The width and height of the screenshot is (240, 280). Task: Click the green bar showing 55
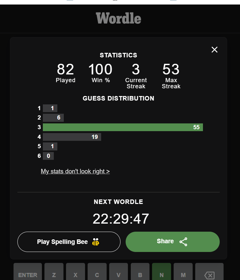click(123, 127)
